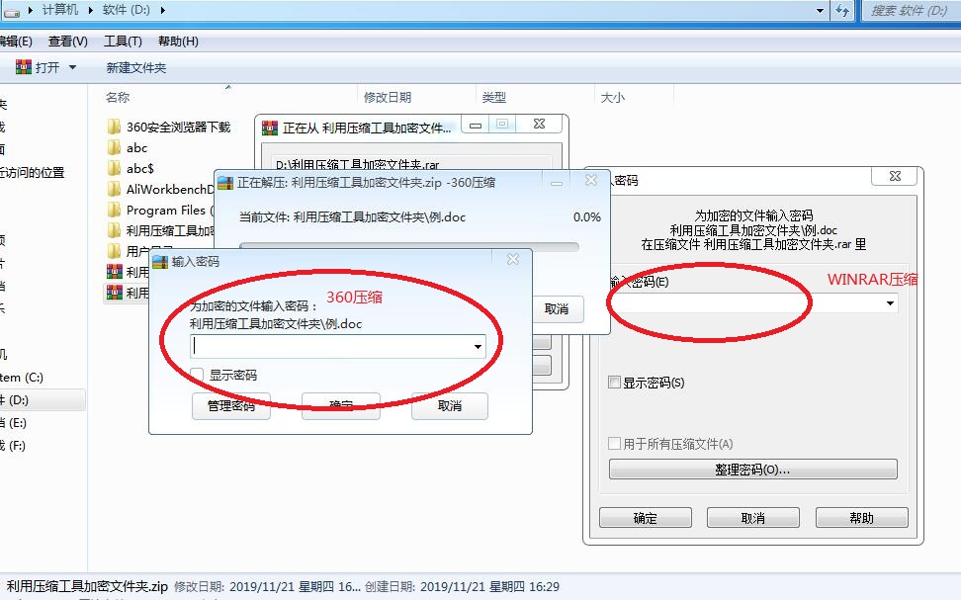Screen dimensions: 961x600
Task: Open the 帮助(H) menu
Action: (x=178, y=42)
